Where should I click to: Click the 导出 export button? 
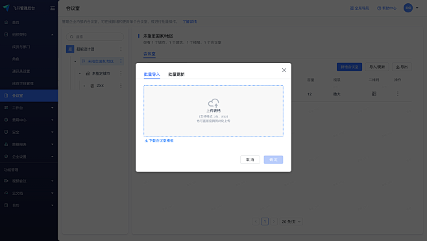point(402,67)
